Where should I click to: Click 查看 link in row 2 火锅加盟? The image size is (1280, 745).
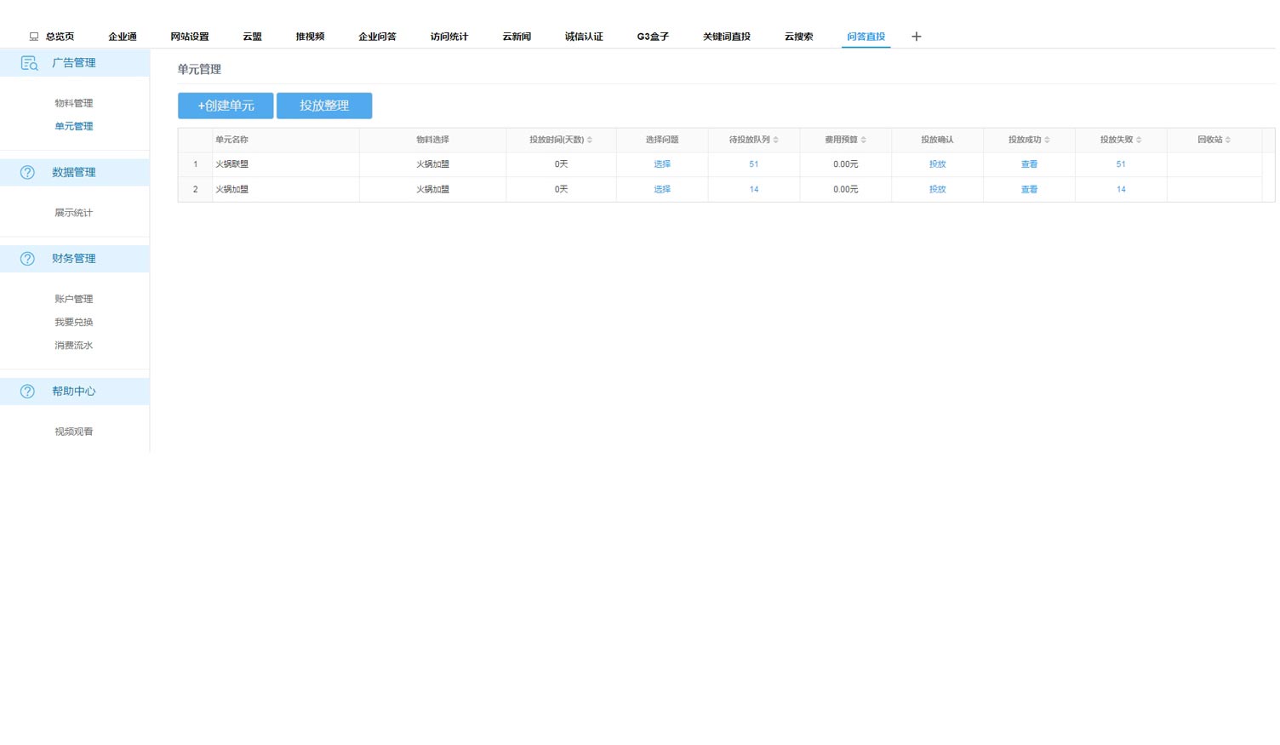[x=1029, y=189]
